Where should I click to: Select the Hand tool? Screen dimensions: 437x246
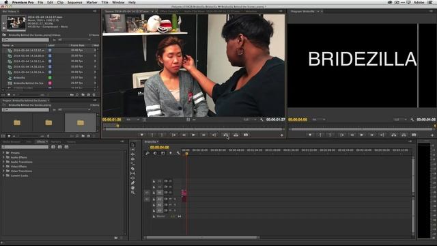coord(133,187)
